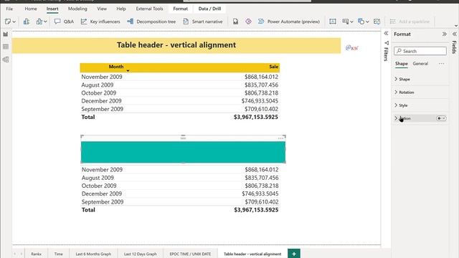Open the Ranks page tab
The image size is (459, 258).
point(37,254)
